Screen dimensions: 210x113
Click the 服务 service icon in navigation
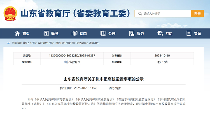coord(132,33)
